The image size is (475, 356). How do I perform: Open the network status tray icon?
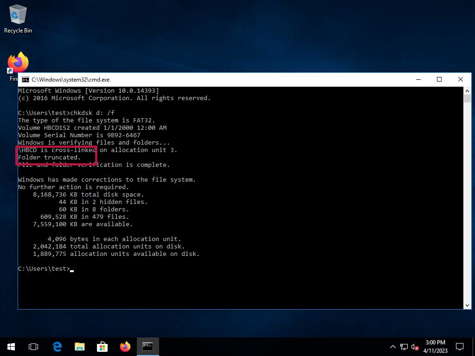point(404,347)
